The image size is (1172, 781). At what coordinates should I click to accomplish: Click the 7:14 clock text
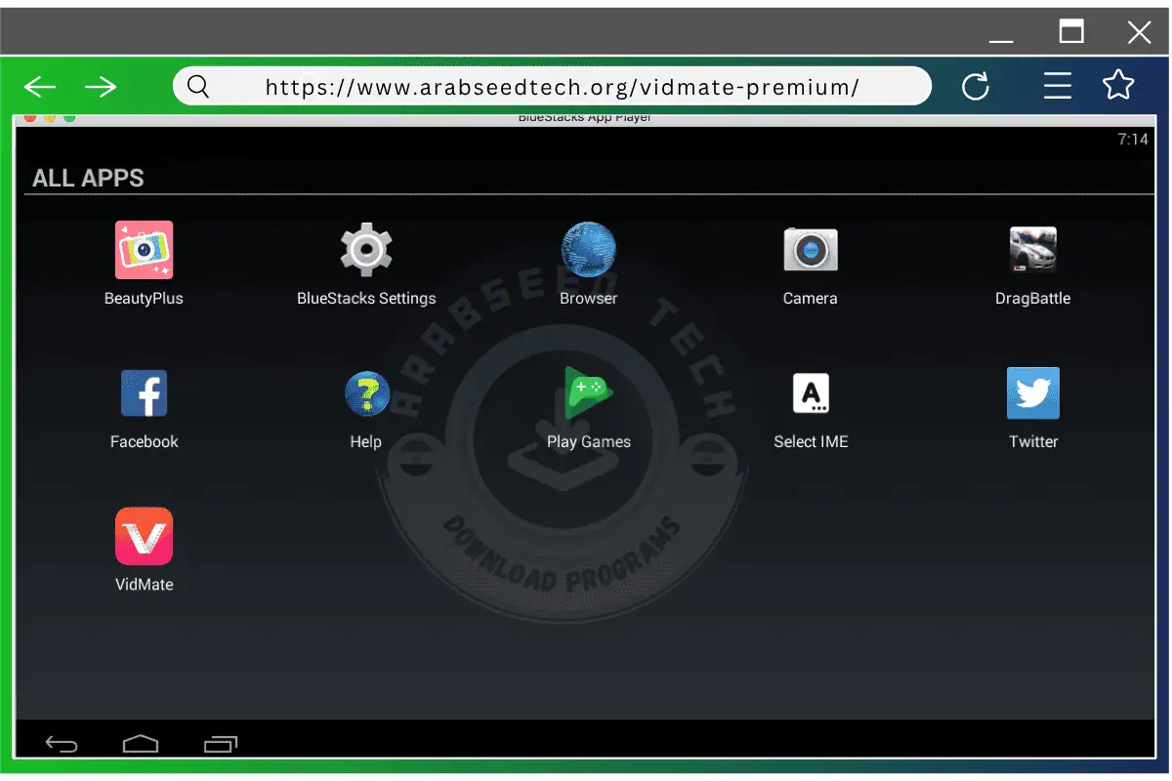[x=1133, y=140]
